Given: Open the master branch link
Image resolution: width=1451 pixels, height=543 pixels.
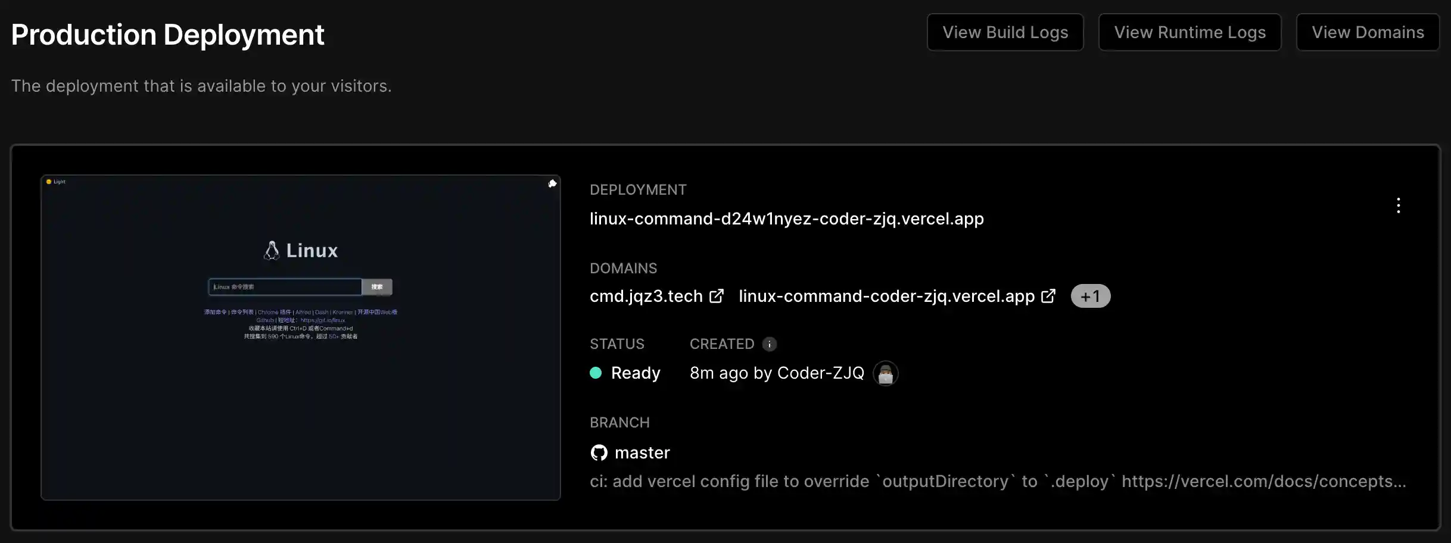Looking at the screenshot, I should point(642,453).
